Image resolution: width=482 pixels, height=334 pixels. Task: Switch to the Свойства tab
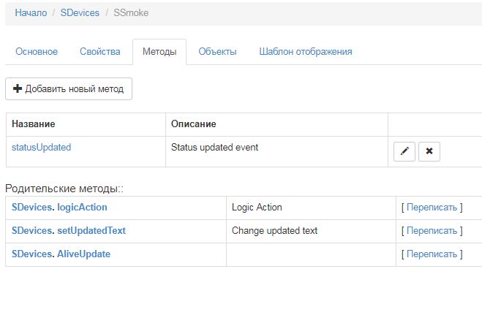coord(100,52)
